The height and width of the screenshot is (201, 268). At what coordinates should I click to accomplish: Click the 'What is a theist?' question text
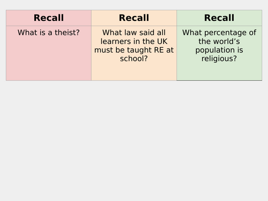(x=49, y=33)
